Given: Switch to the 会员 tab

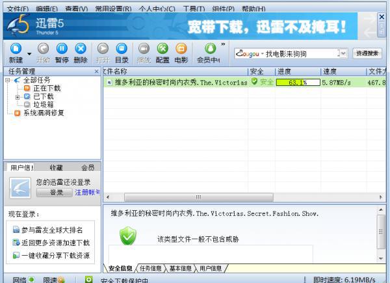Looking at the screenshot, I should point(88,167).
